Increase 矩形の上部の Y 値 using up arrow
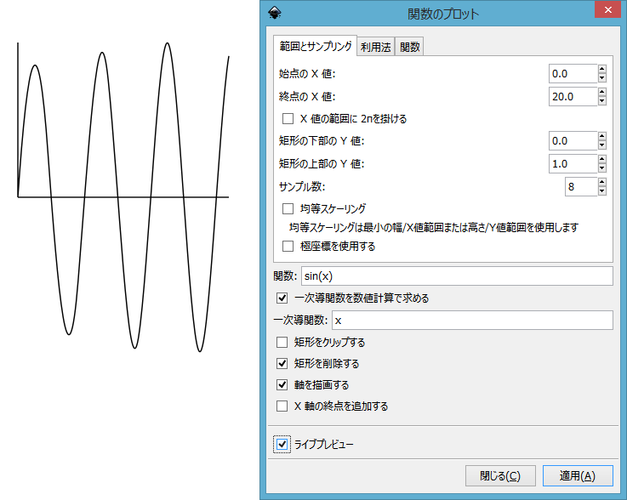Viewport: 627px width, 500px height. 602,159
